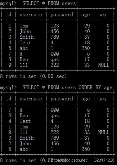Click the Tom username in first table
This screenshot has height=165, width=117.
pos(24,26)
